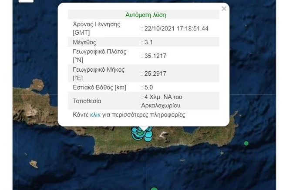Close the earthquake info popup
Screen dimensions: 283x190
[224, 9]
